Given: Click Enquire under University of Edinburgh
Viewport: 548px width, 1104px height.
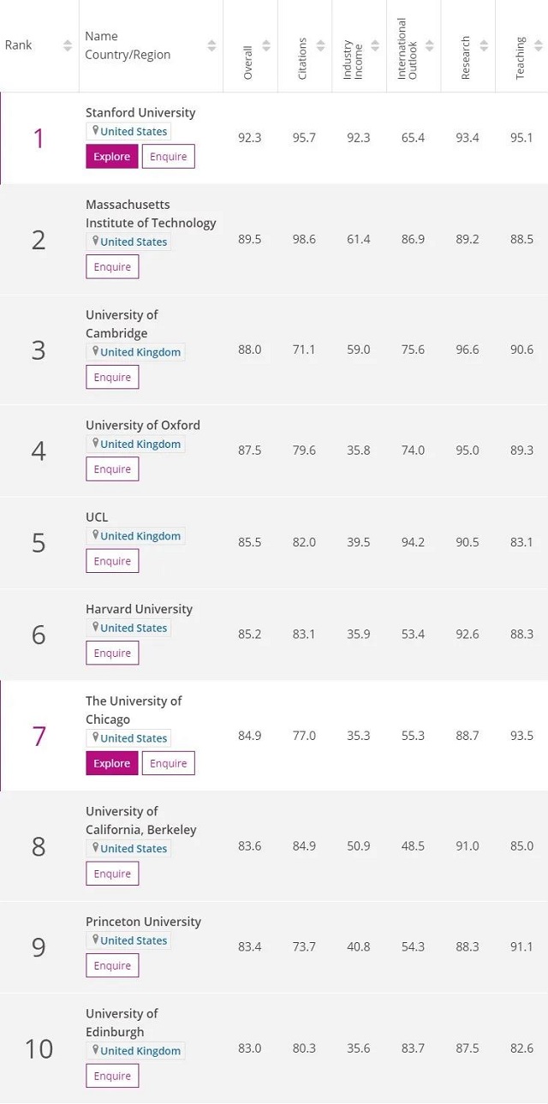Looking at the screenshot, I should pos(112,1076).
